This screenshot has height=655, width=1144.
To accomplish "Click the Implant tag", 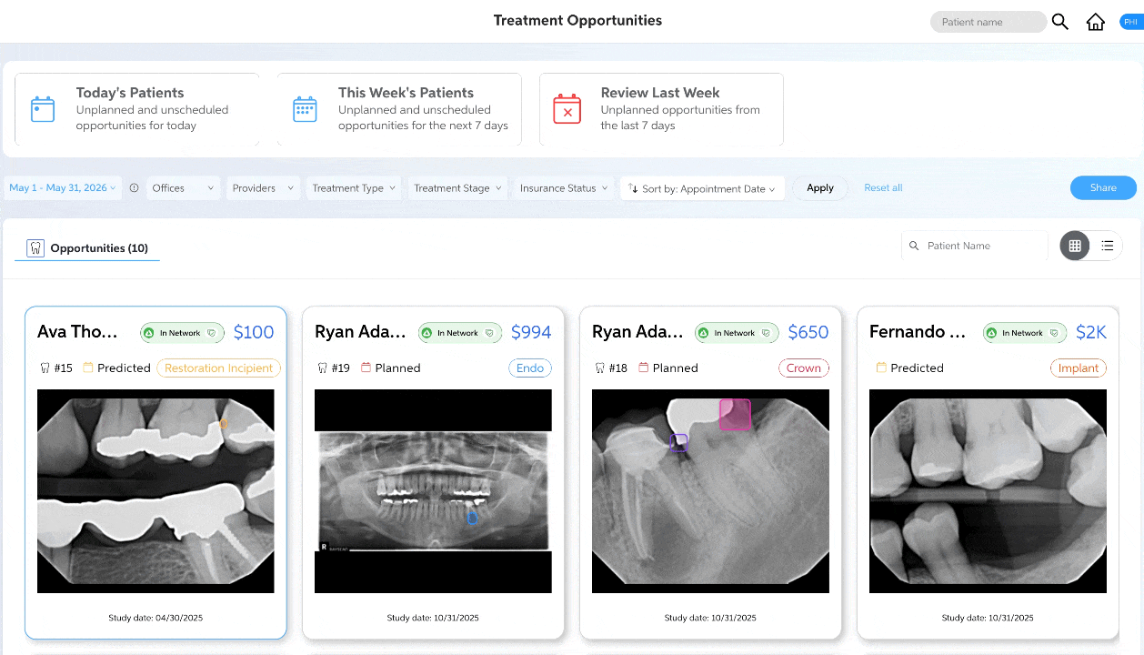I will [1079, 368].
